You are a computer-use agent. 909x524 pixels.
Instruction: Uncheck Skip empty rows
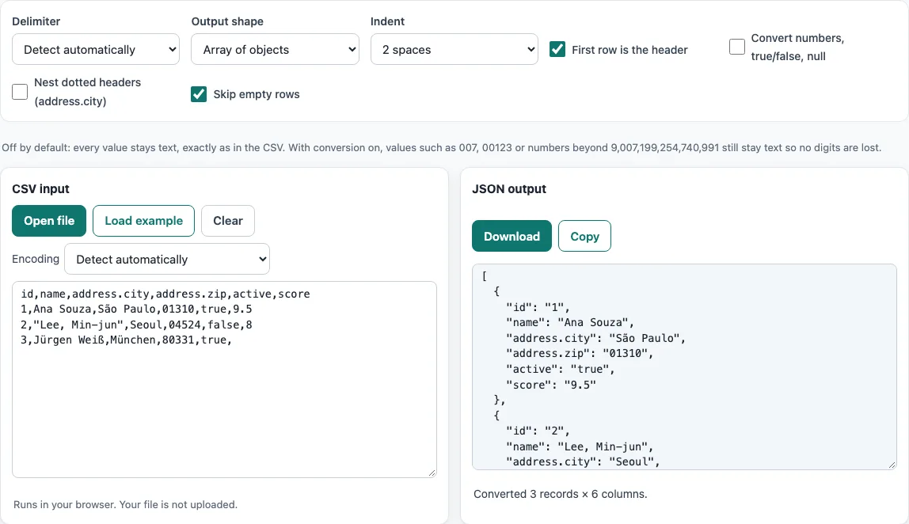pyautogui.click(x=199, y=94)
